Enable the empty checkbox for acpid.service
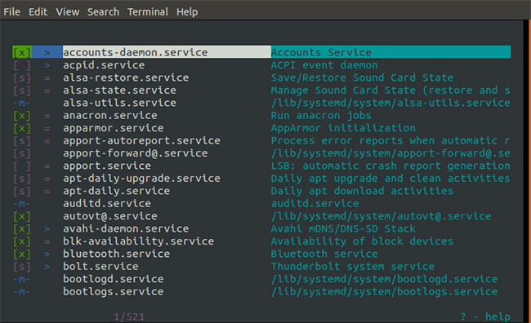This screenshot has width=531, height=323. coord(22,65)
